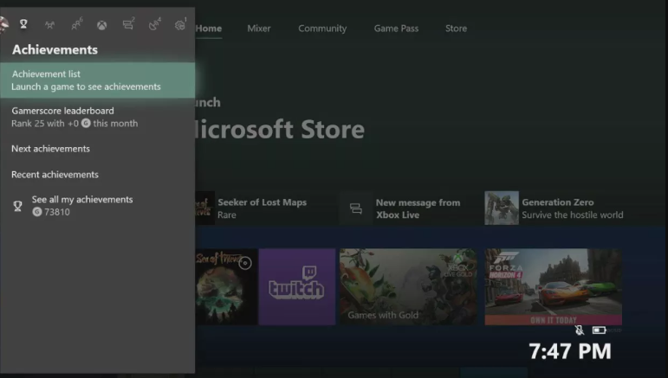Select See all my achievements

(98, 206)
